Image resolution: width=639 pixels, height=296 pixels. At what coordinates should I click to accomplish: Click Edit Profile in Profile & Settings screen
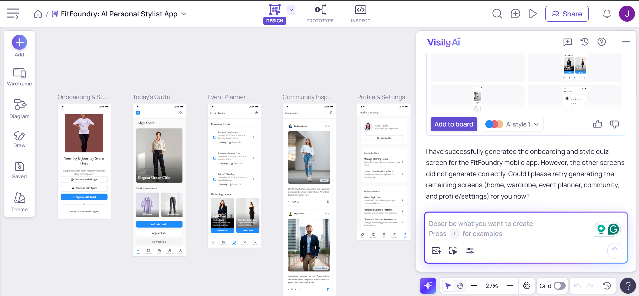click(384, 138)
